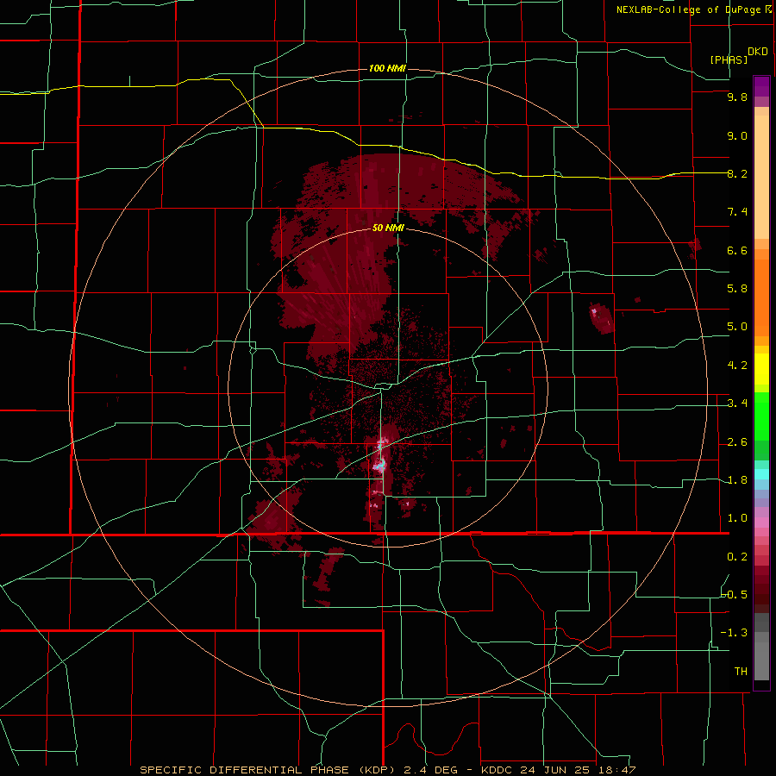Image resolution: width=776 pixels, height=776 pixels.
Task: Click the 2.4 DEG elevation text
Action: (x=430, y=770)
